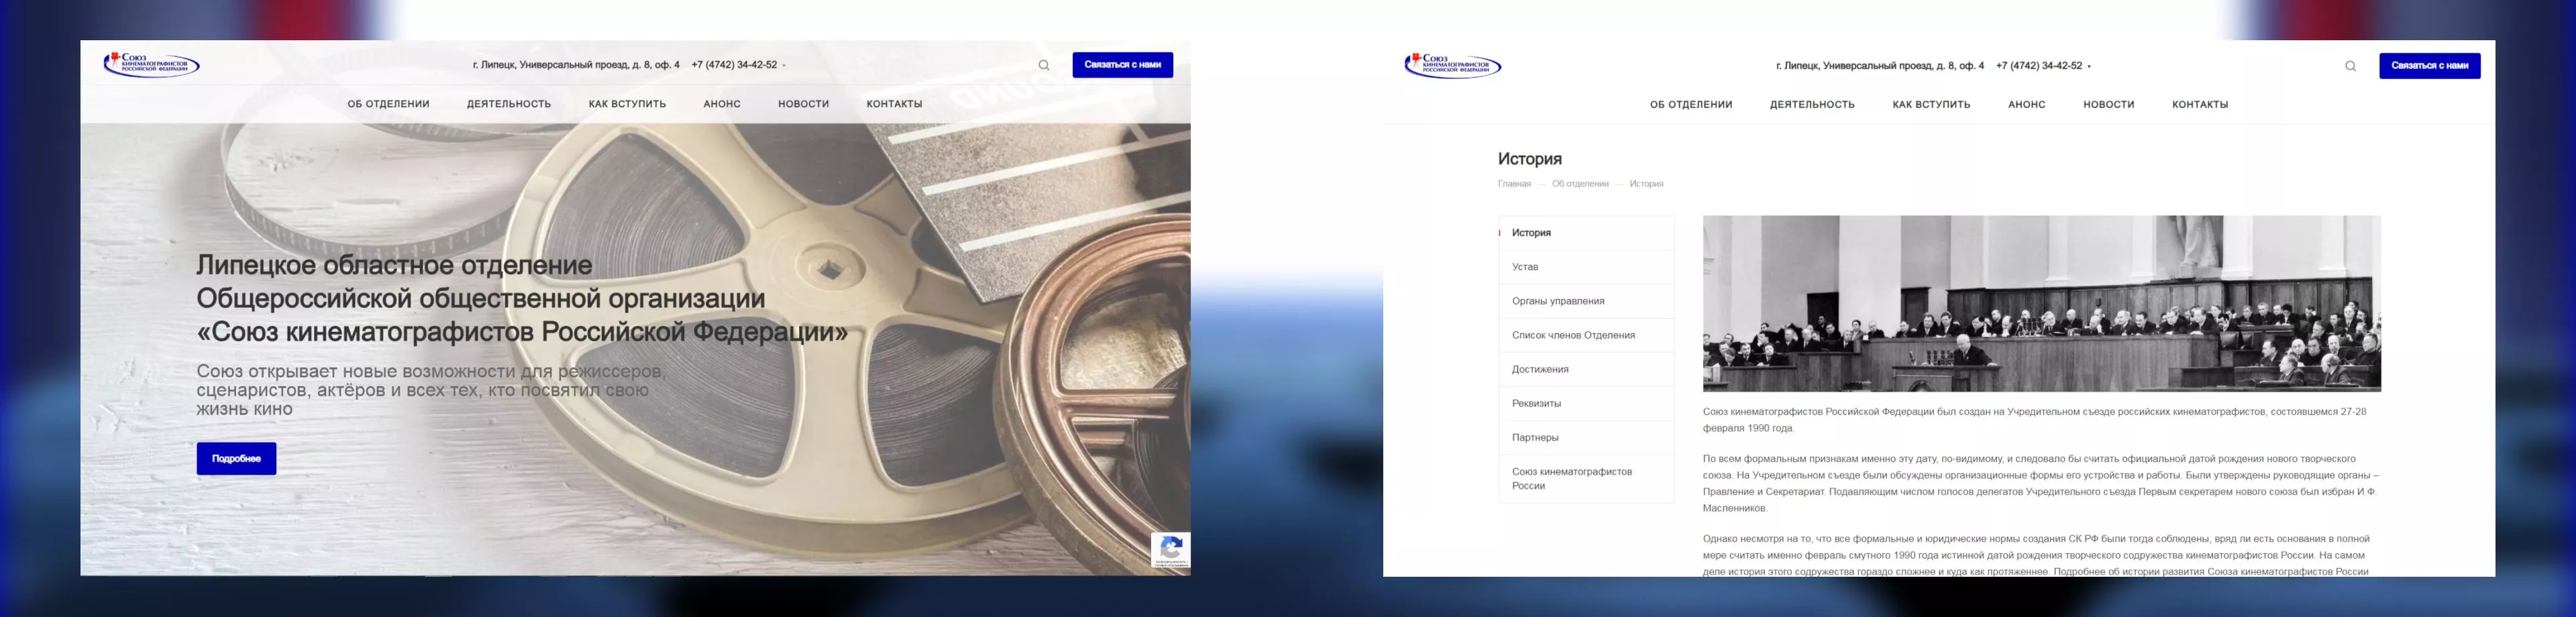Open «Новости» menu item on the История page
2576x617 pixels.
tap(2109, 105)
